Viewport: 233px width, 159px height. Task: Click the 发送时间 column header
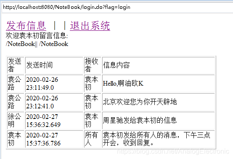click(54, 65)
